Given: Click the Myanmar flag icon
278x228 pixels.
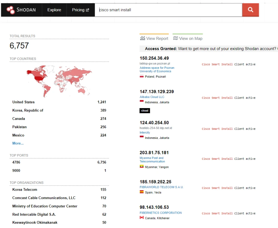Looking at the screenshot, I should point(141,167).
